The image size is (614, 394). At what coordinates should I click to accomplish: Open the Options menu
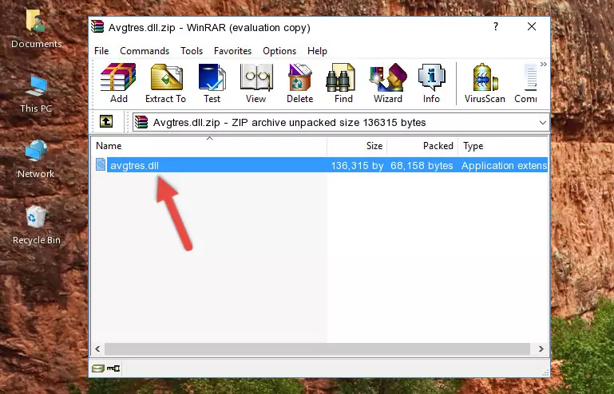pos(279,51)
